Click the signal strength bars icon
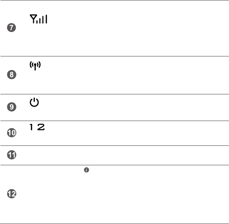229x224 pixels. tap(38, 19)
